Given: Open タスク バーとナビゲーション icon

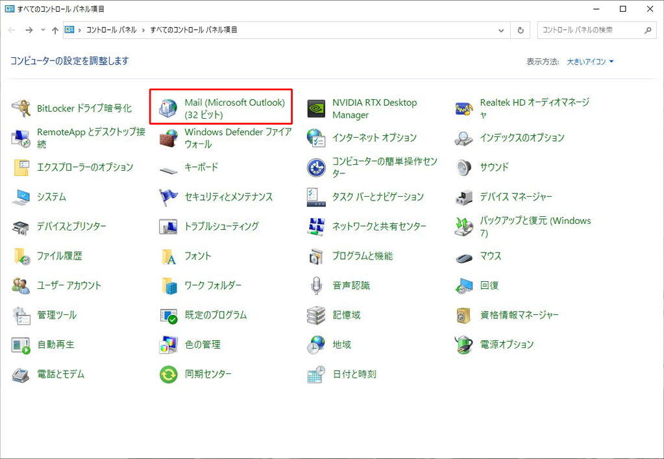Looking at the screenshot, I should 316,197.
